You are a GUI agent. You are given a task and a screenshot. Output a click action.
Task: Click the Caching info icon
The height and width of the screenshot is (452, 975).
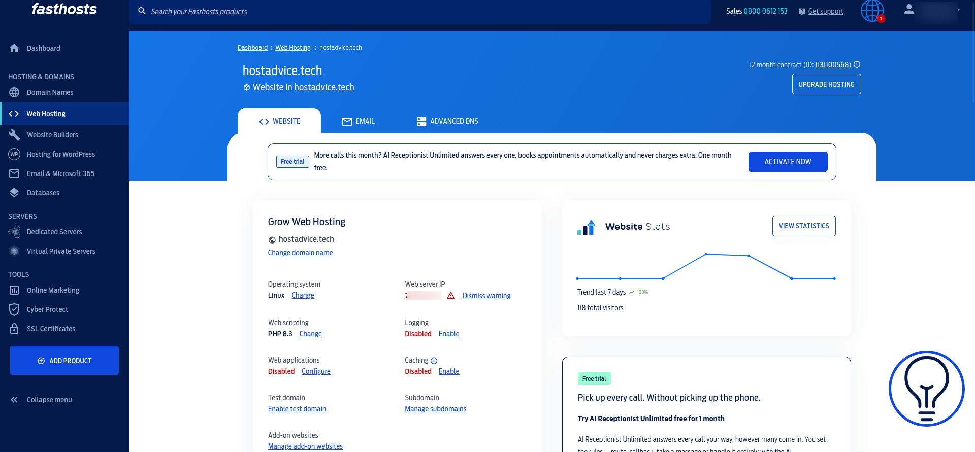434,361
